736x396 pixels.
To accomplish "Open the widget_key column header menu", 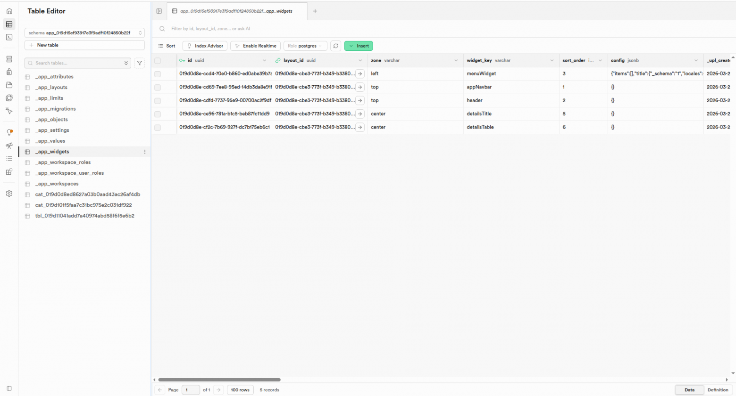I will click(x=552, y=61).
